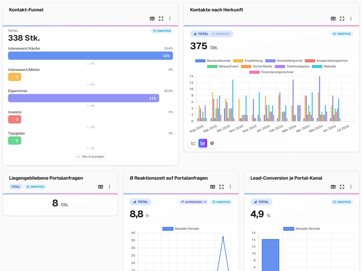Select TOTAL badge in Lead-Conversion card
Viewport: 362px width, 271px height.
click(x=261, y=202)
